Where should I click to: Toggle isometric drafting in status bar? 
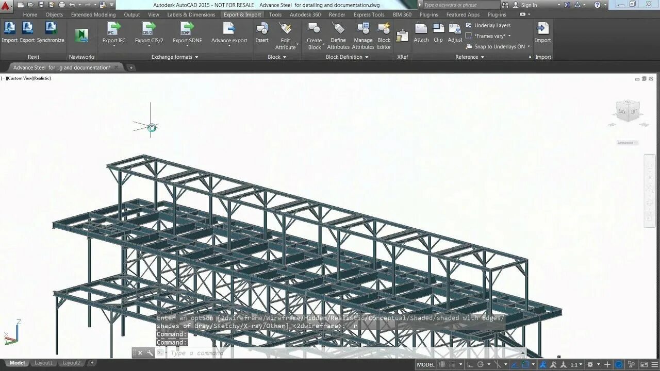click(x=497, y=364)
